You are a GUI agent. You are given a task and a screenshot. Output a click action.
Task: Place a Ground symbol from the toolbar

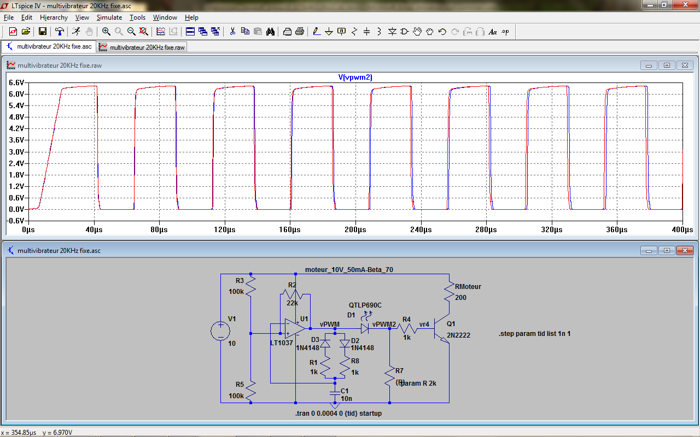329,32
